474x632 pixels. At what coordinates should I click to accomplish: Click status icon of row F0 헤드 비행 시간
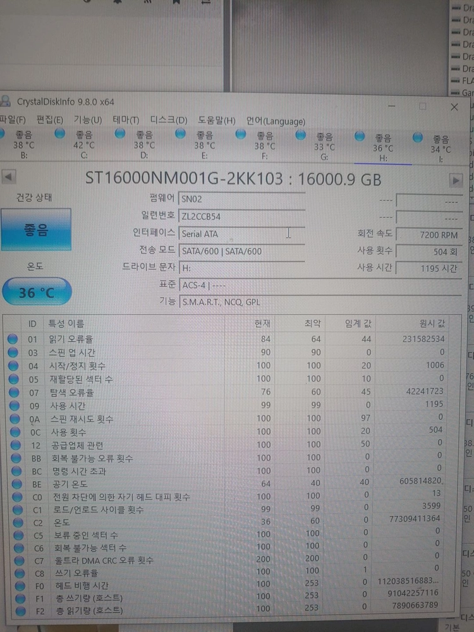click(20, 585)
